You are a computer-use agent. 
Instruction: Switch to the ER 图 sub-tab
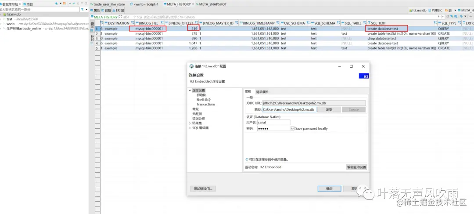click(x=118, y=10)
